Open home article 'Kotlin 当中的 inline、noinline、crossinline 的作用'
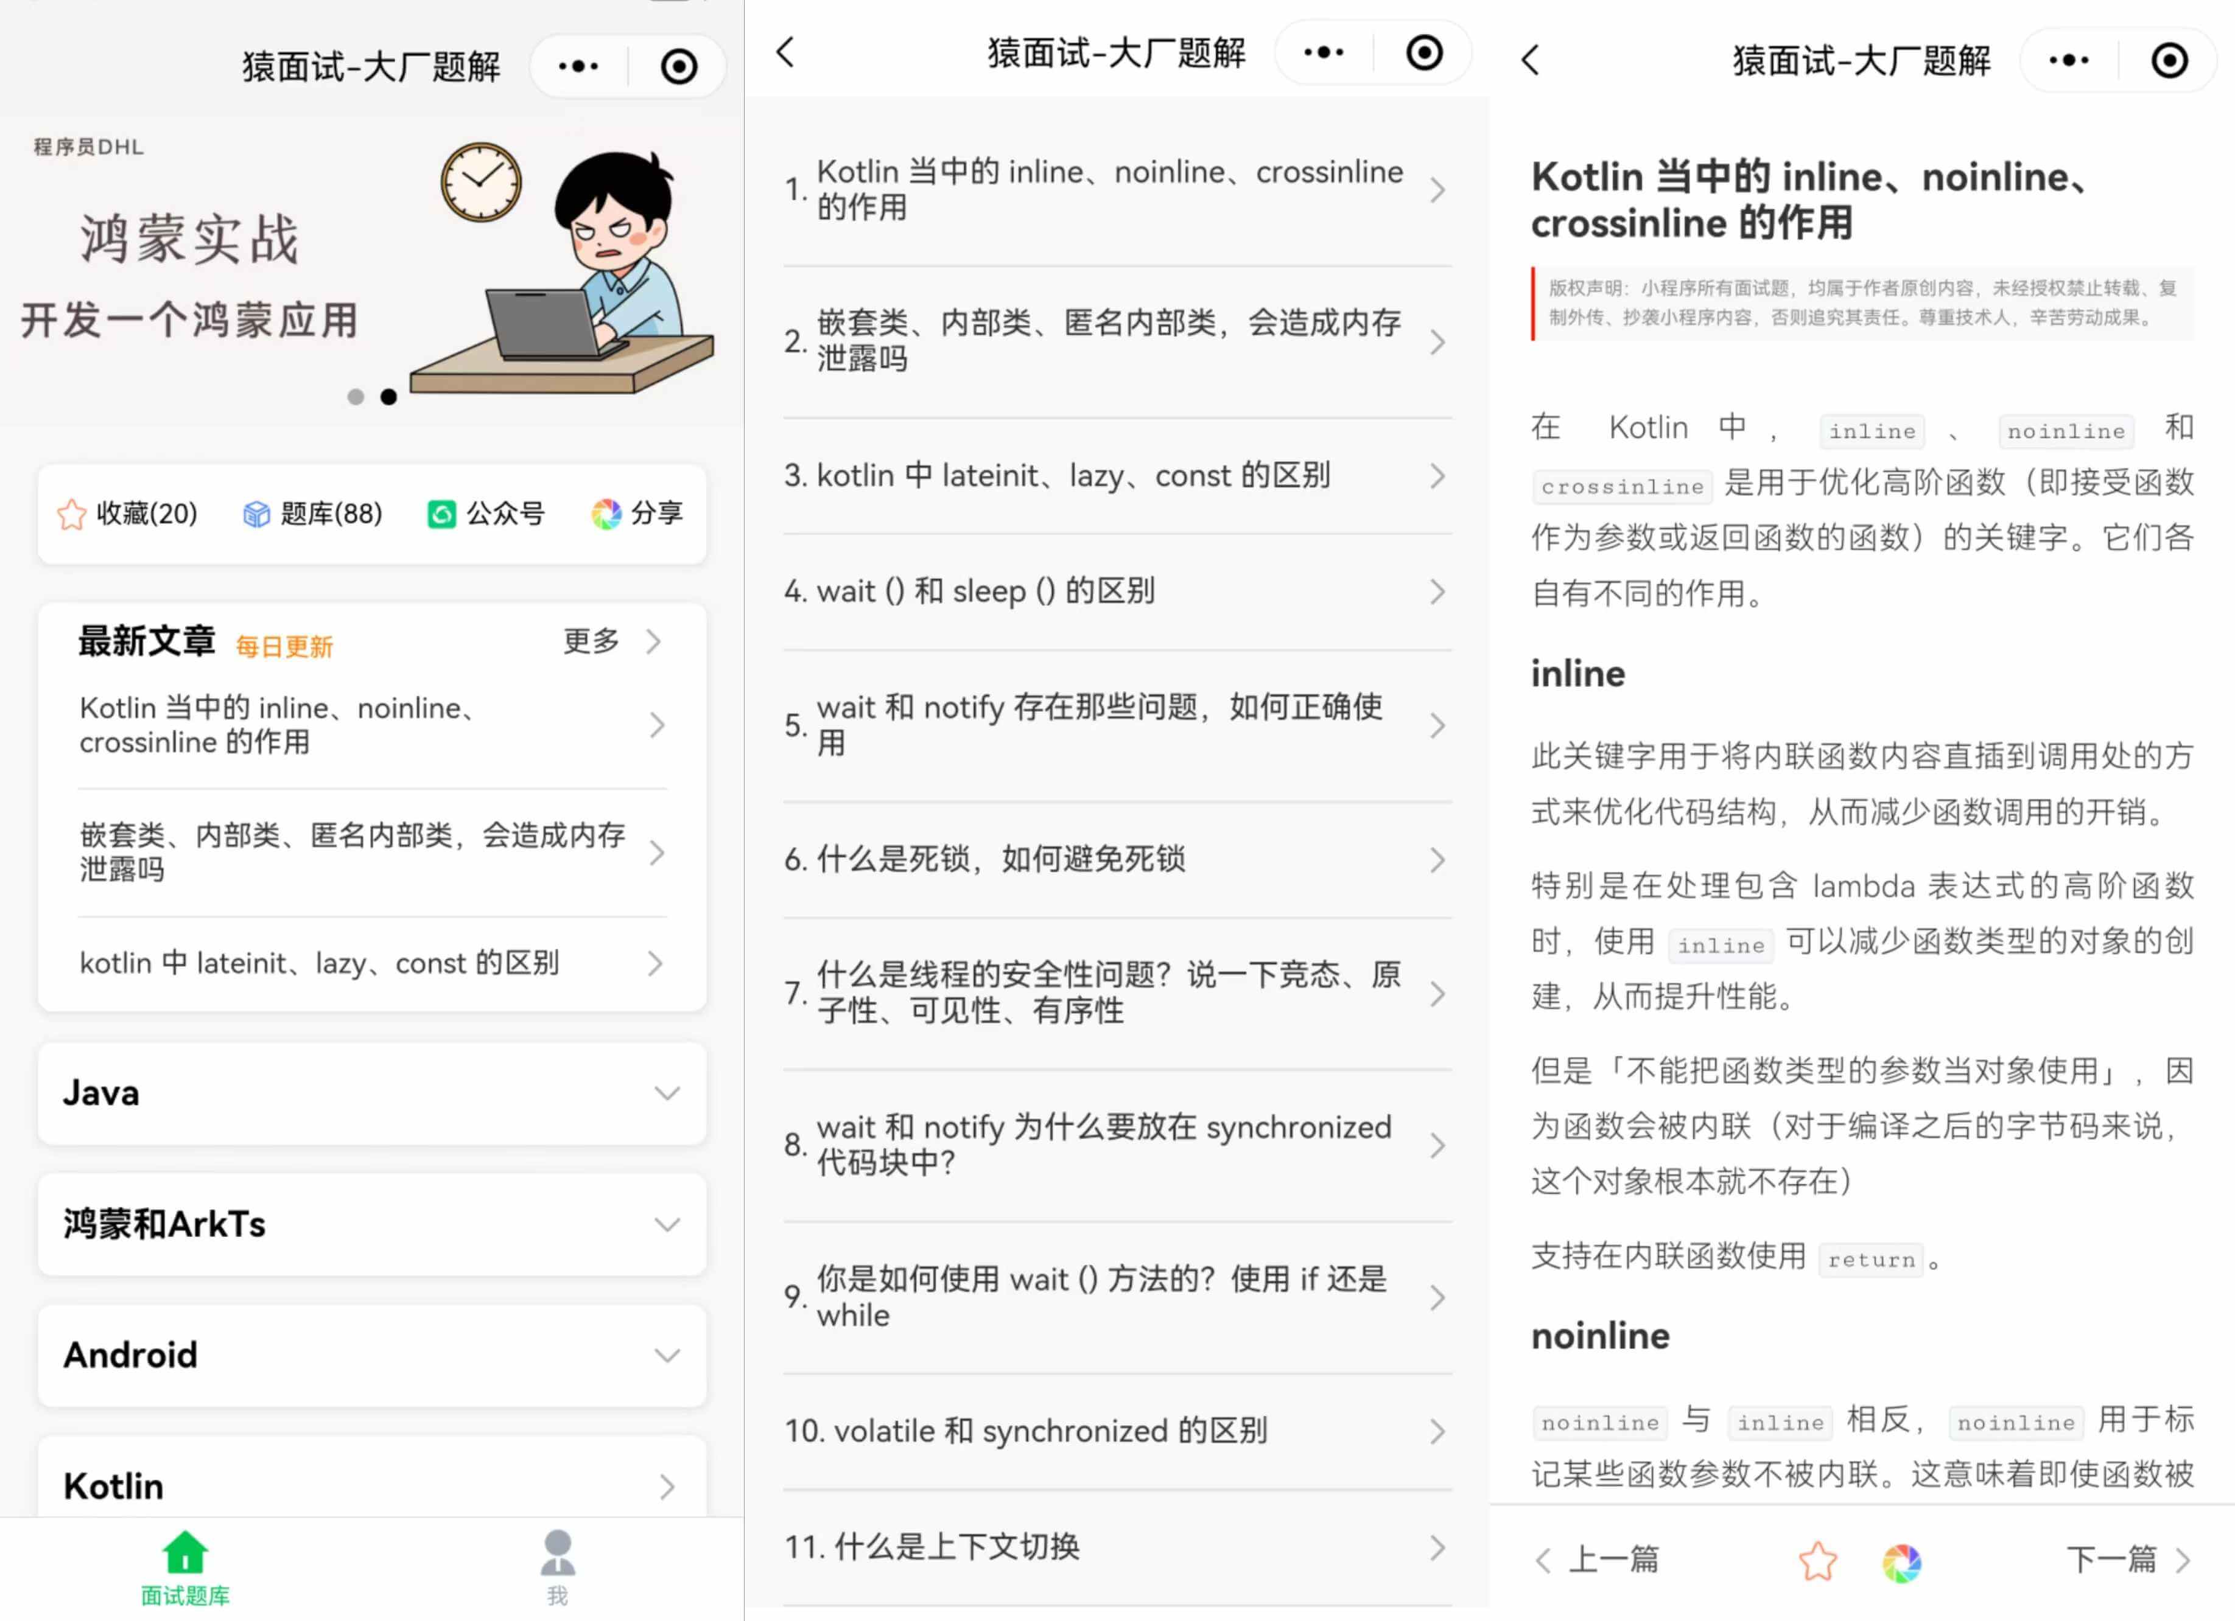The image size is (2235, 1621). (x=373, y=725)
